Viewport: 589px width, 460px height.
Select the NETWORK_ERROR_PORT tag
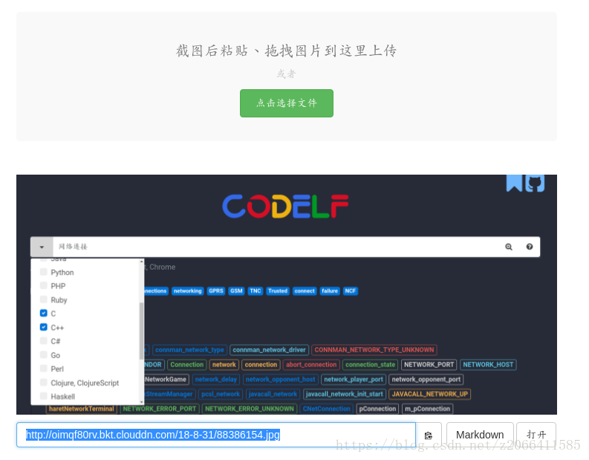pos(160,409)
